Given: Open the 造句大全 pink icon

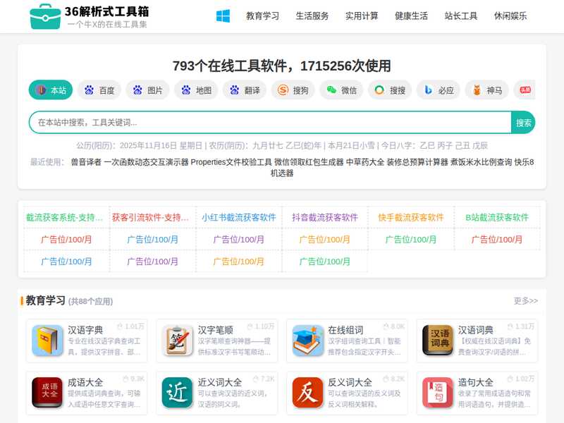Looking at the screenshot, I should pos(437,392).
